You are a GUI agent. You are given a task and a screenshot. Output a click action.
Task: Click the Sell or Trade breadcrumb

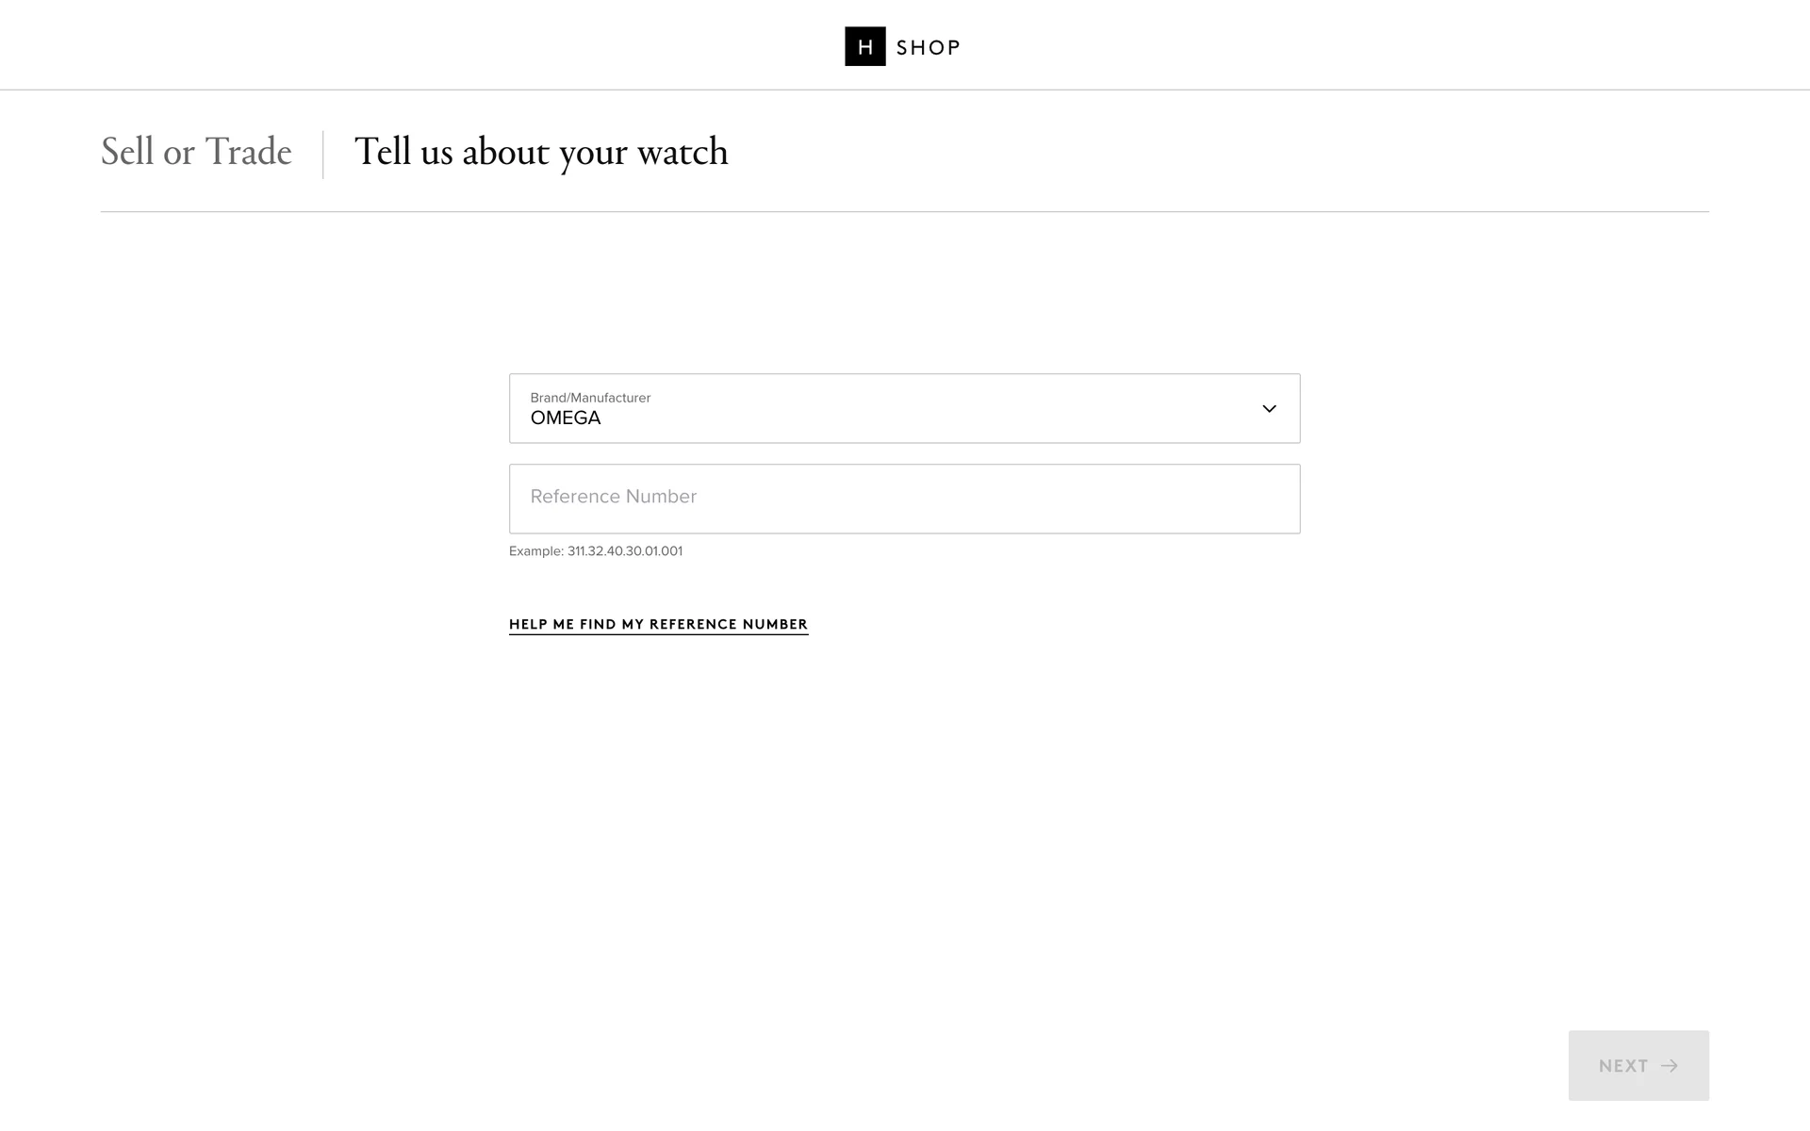coord(196,153)
